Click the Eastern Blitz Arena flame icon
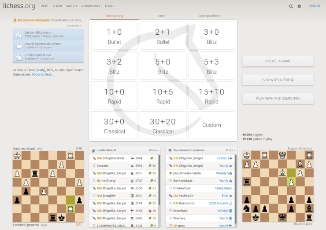The image size is (326, 230). tap(19, 34)
